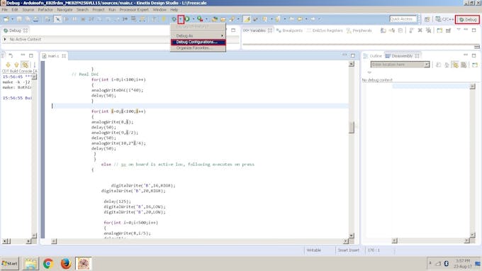
Task: Click the up arrow icon in console panel
Action: (16, 65)
